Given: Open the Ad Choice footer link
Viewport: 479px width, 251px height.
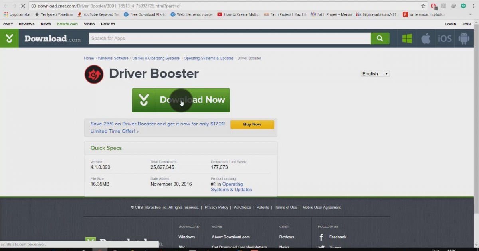Looking at the screenshot, I should pos(242,208).
